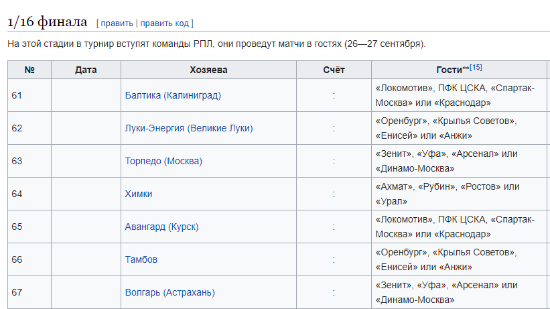This screenshot has width=550, height=309.
Task: Open the Балтика (Калининград) team link
Action: pyautogui.click(x=173, y=95)
